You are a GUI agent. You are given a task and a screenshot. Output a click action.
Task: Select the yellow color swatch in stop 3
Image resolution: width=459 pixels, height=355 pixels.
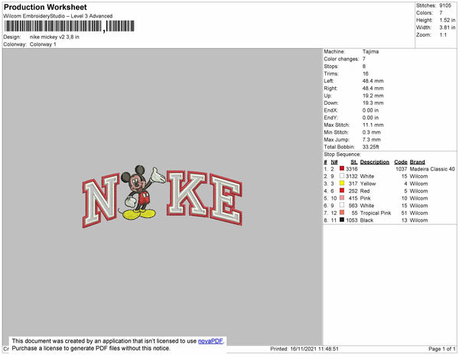point(342,183)
